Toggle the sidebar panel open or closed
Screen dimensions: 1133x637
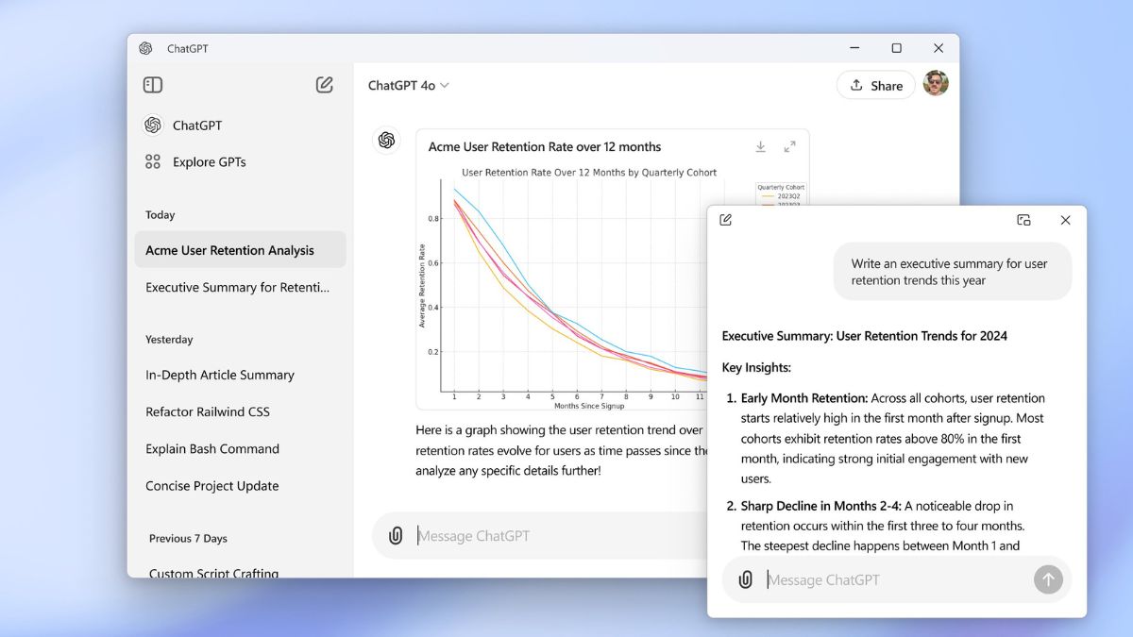[x=152, y=84]
